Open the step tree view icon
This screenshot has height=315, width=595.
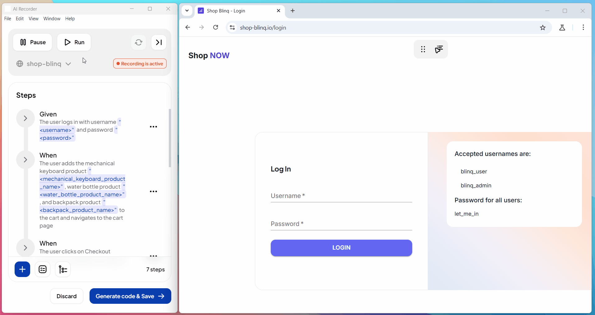63,269
